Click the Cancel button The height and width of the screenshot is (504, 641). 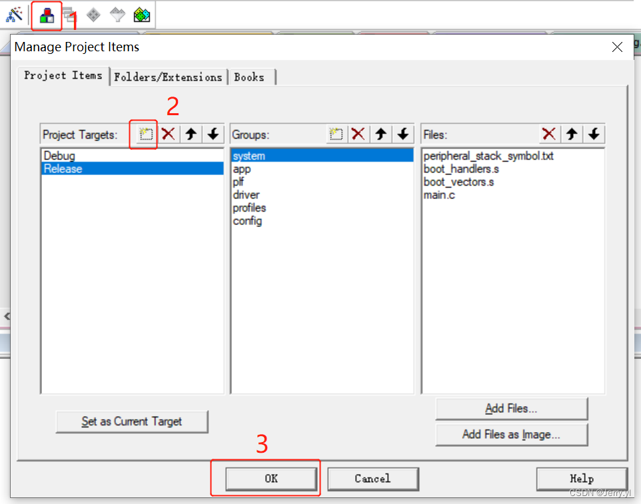372,479
